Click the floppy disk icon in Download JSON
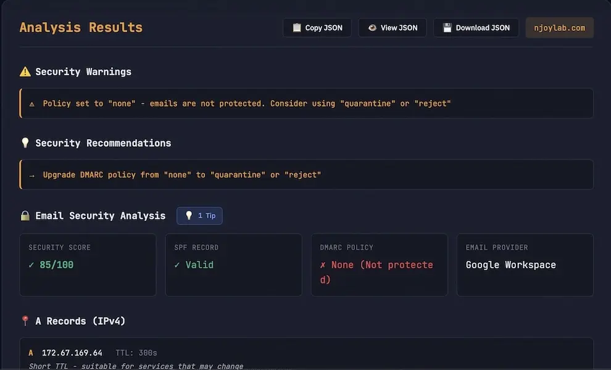This screenshot has height=370, width=611. tap(447, 28)
